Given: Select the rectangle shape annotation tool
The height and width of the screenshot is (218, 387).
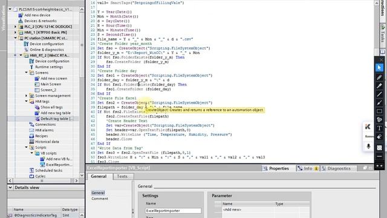Looking at the screenshot, I should (x=379, y=111).
